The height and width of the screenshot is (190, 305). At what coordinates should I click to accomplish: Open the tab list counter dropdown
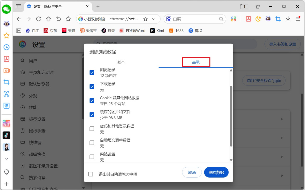point(244,7)
